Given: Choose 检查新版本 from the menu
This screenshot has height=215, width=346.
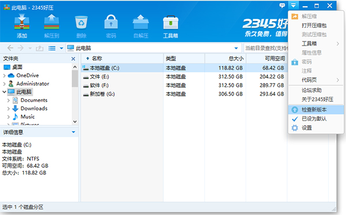Looking at the screenshot, I should click(x=316, y=110).
